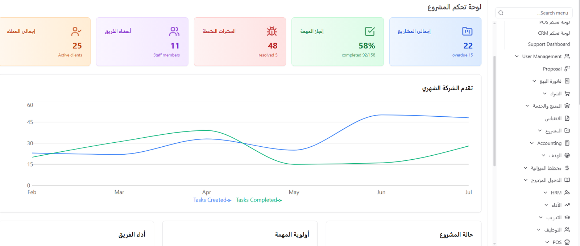Image resolution: width=580 pixels, height=246 pixels.
Task: Expand the الهدف chevron
Action: coord(543,155)
